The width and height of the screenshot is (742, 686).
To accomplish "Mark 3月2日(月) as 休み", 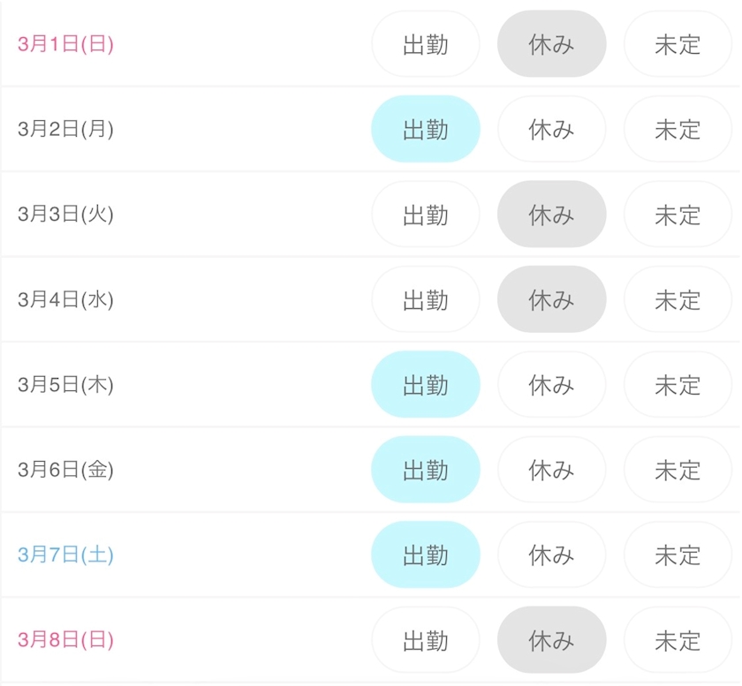I will point(551,130).
